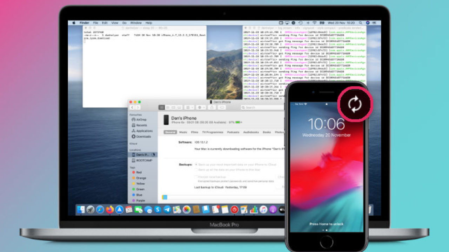This screenshot has height=252, width=449.
Task: Open the Help menu
Action: tap(149, 23)
